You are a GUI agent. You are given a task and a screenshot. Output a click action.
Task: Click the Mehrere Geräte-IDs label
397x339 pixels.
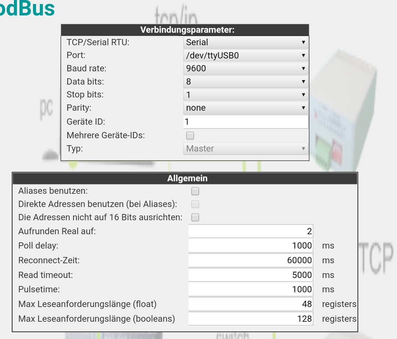click(105, 135)
